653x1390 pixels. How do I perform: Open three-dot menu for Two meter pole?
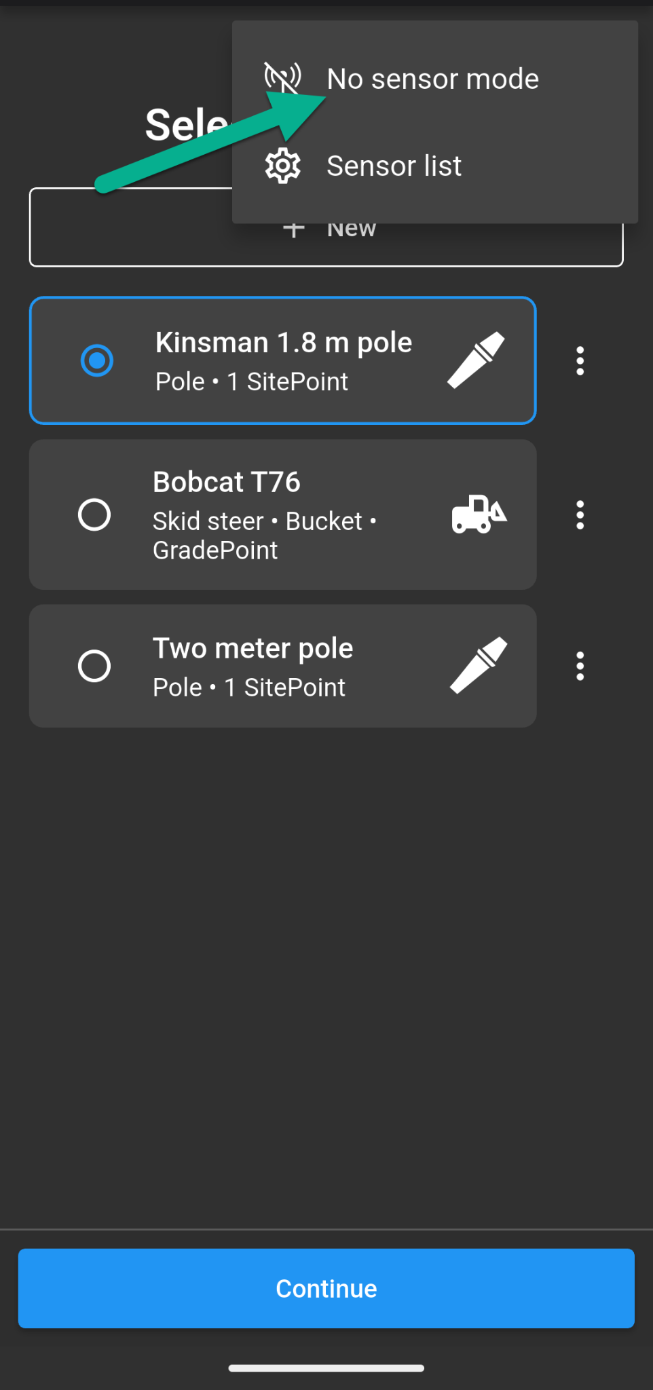(580, 666)
